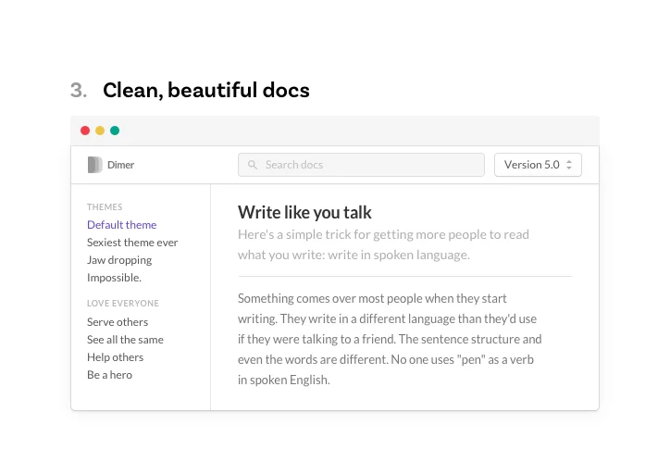This screenshot has height=474, width=670.
Task: Click the Dimer logo icon
Action: [x=94, y=165]
